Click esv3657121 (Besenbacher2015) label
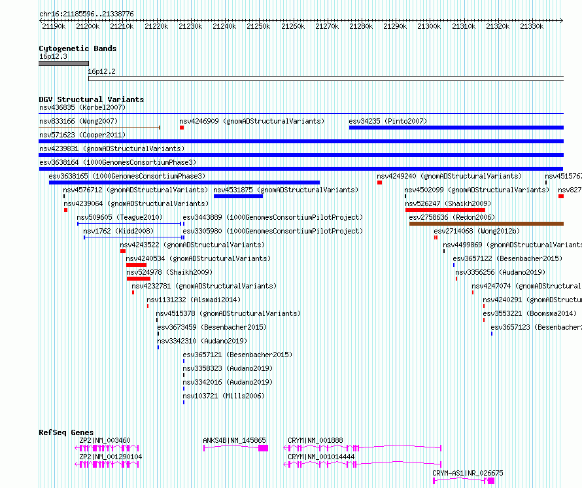Image resolution: width=582 pixels, height=488 pixels. coord(237,355)
